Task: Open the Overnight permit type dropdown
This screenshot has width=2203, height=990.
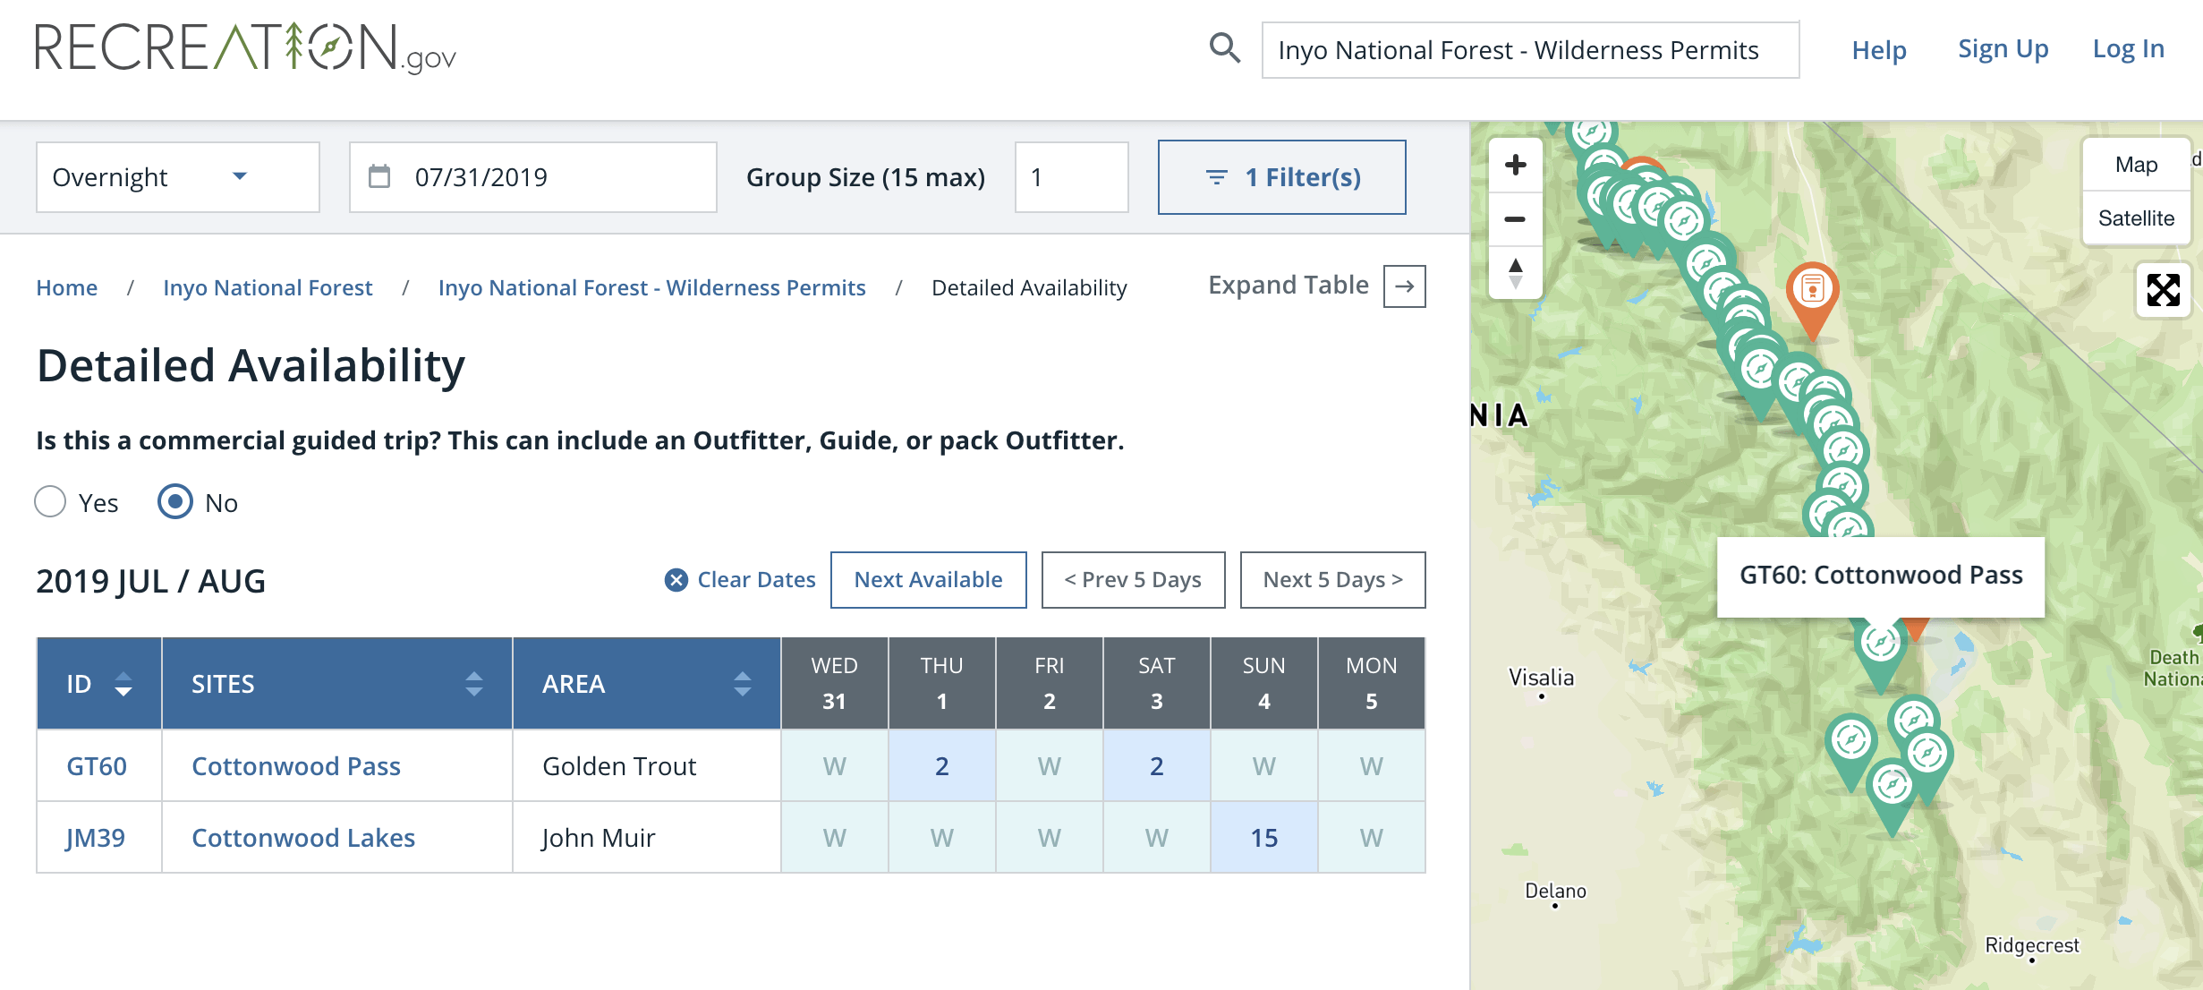Action: click(x=177, y=177)
